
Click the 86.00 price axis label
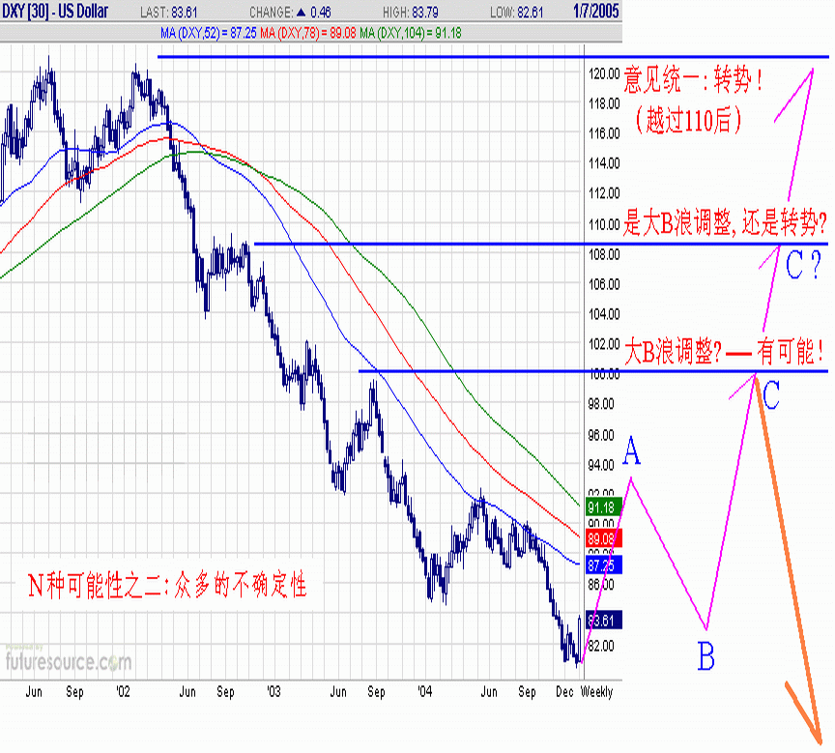pos(601,585)
